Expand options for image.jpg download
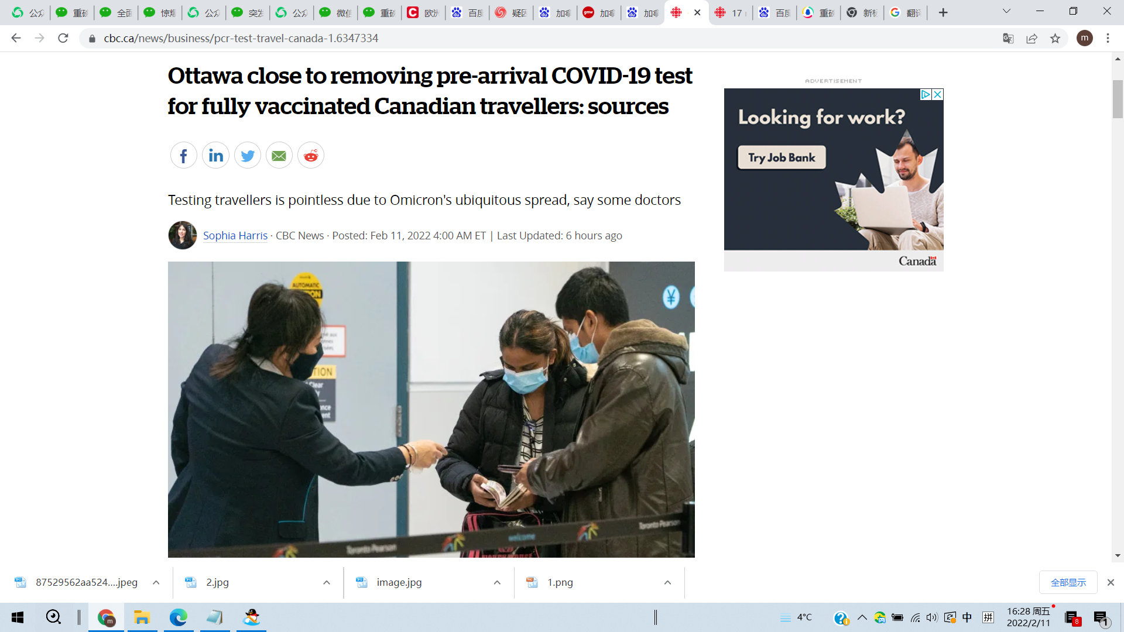Image resolution: width=1124 pixels, height=632 pixels. click(497, 582)
